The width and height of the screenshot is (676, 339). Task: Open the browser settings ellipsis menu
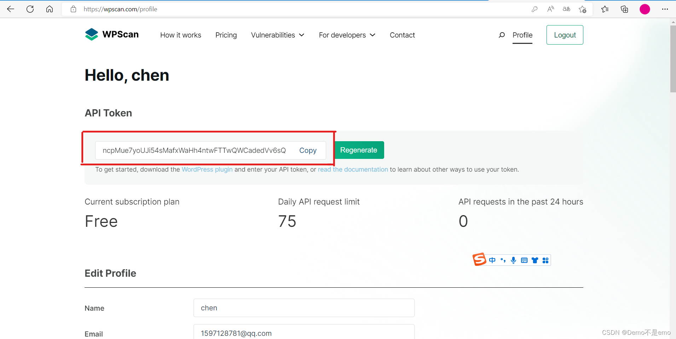pos(665,9)
